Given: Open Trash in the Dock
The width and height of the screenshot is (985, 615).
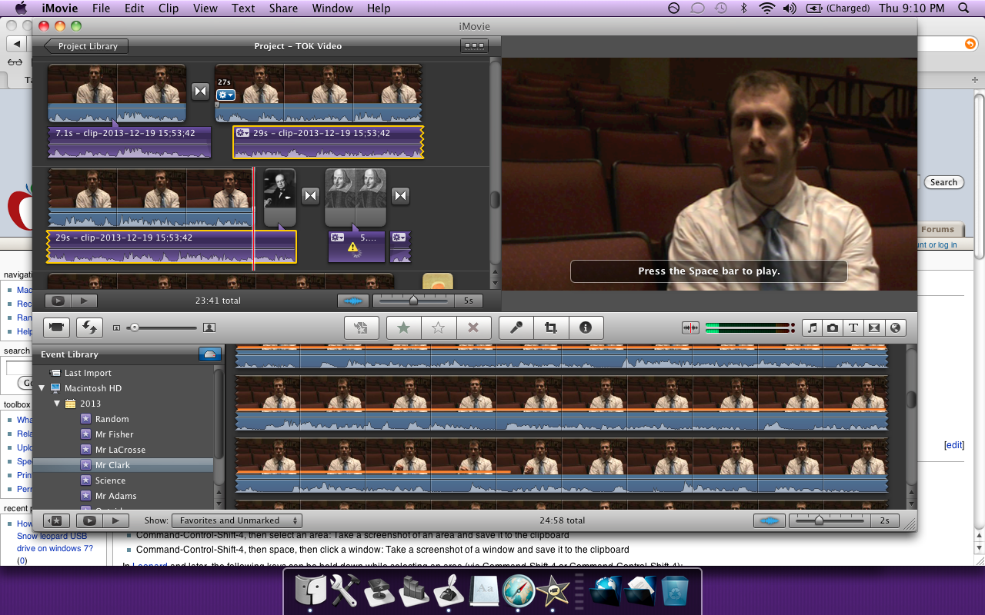Looking at the screenshot, I should (674, 591).
